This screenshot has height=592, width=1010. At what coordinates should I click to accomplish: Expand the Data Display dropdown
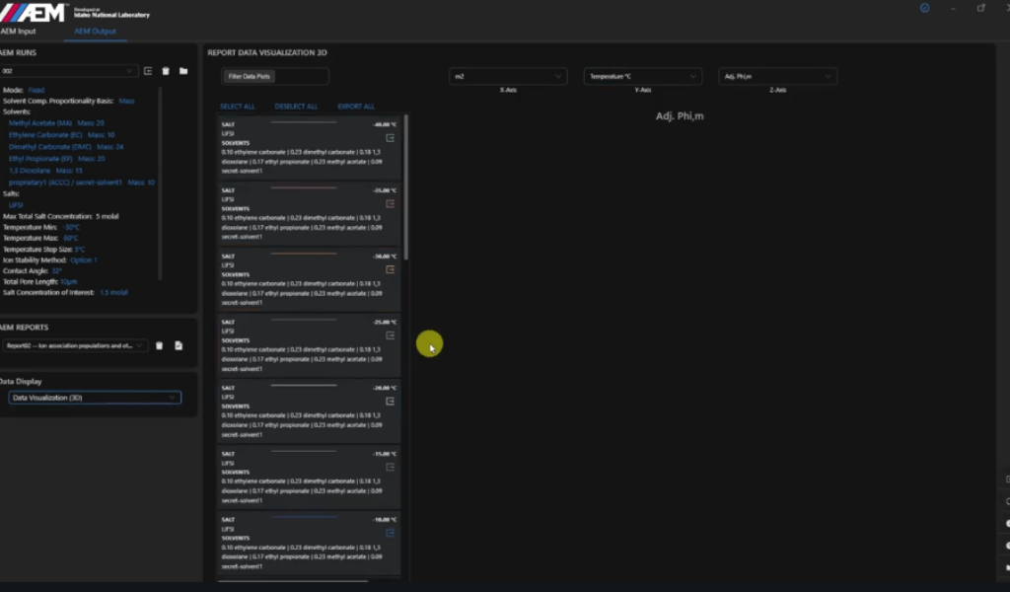(94, 398)
